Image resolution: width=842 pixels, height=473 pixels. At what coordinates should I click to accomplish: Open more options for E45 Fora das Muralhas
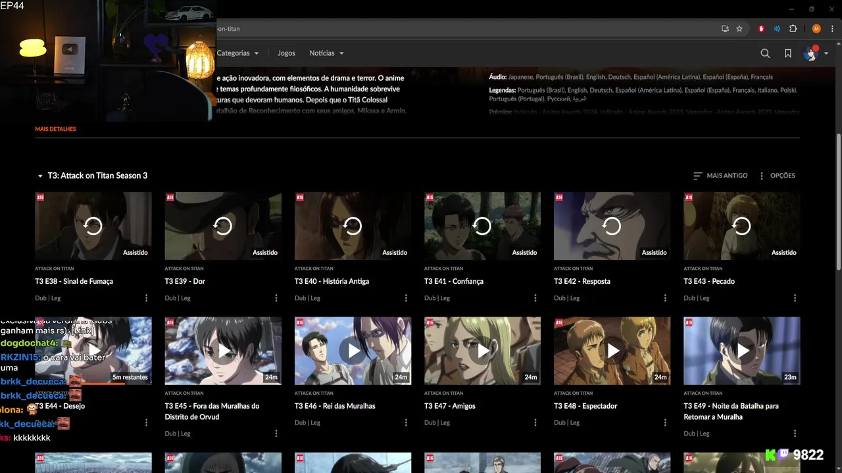[276, 434]
